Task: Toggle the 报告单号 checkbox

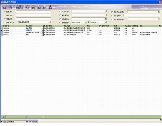Action: pos(5,12)
